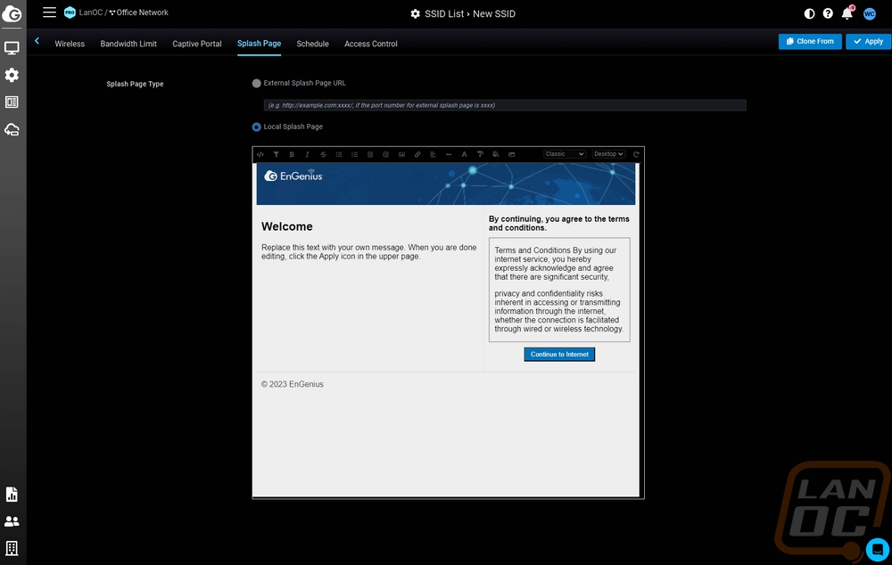Toggle dark/light theme contrast icon
Viewport: 892px width, 565px height.
point(809,13)
